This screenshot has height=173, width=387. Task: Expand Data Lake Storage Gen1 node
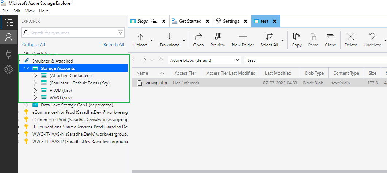pos(27,105)
